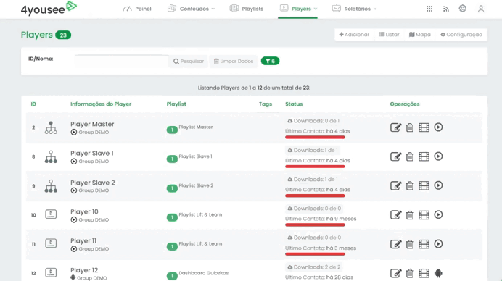The image size is (502, 281).
Task: Click the Limpar Dados button
Action: point(234,61)
